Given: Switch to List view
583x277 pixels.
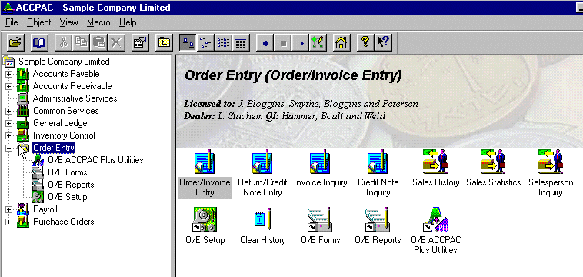Looking at the screenshot, I should pos(224,42).
